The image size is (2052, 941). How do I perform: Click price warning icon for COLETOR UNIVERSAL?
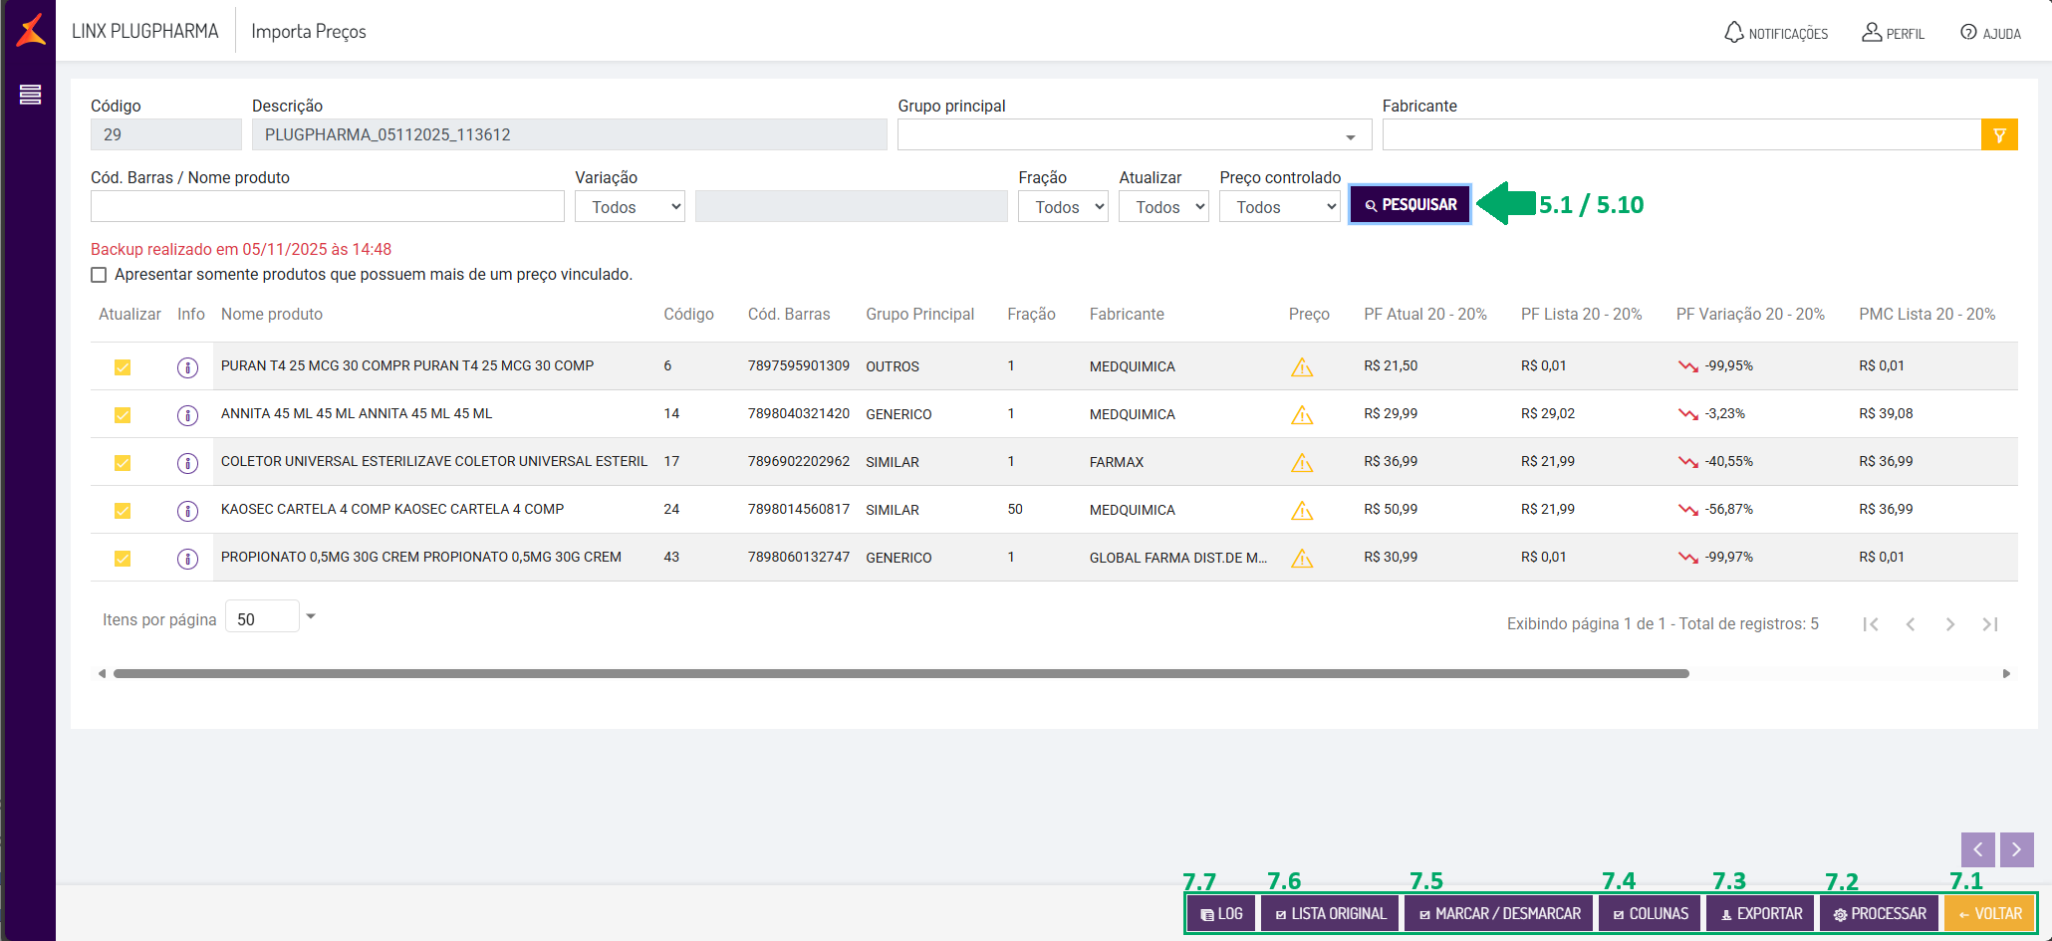tap(1302, 463)
